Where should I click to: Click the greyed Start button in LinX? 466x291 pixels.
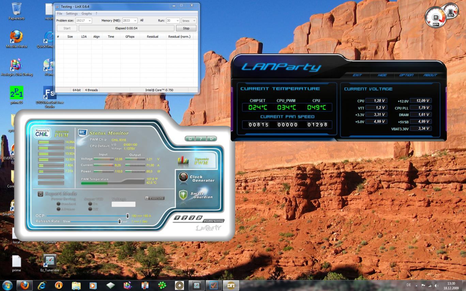click(67, 28)
